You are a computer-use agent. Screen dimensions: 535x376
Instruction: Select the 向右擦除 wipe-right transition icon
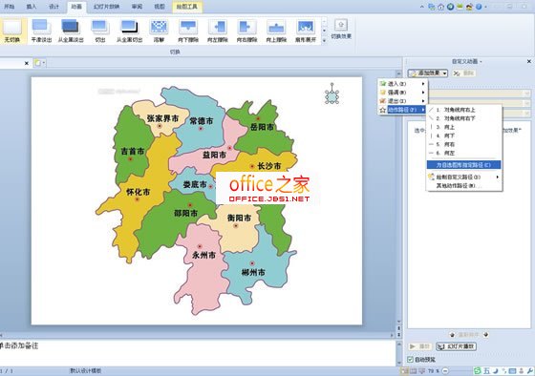click(x=246, y=31)
